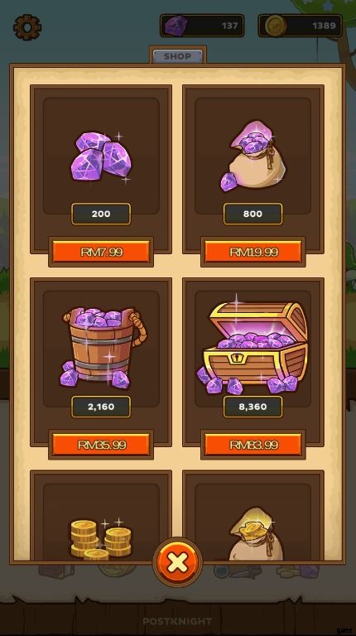Open the SHOP tab label
Screen dimensions: 356x636
178,56
